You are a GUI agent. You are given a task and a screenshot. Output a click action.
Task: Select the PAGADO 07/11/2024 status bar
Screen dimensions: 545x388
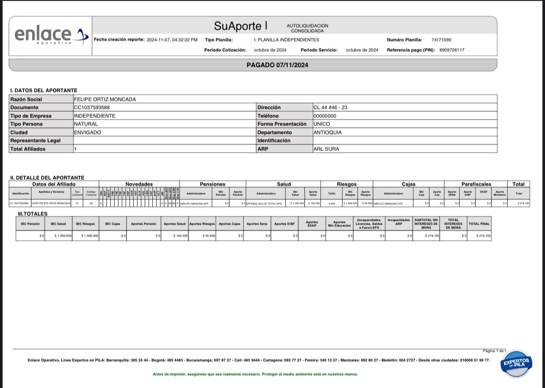coord(277,65)
